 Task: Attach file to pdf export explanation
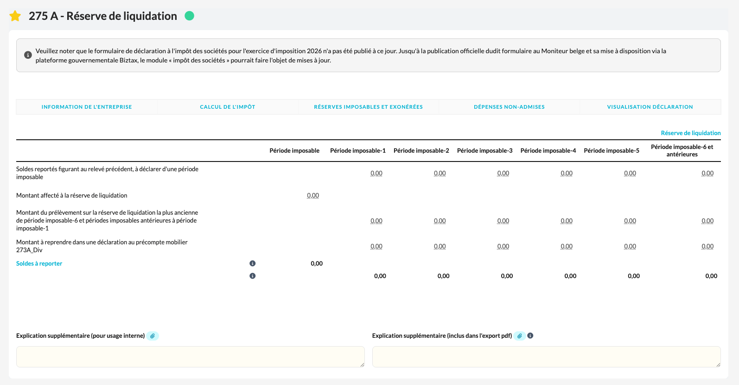(x=520, y=336)
